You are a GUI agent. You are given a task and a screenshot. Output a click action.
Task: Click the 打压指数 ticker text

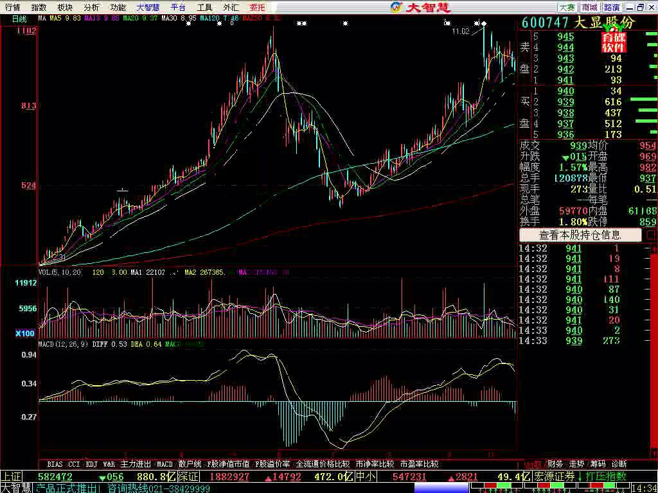606,477
